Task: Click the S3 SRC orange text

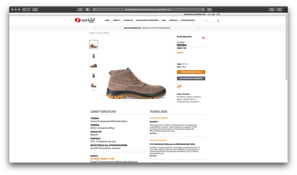Action: pyautogui.click(x=180, y=53)
